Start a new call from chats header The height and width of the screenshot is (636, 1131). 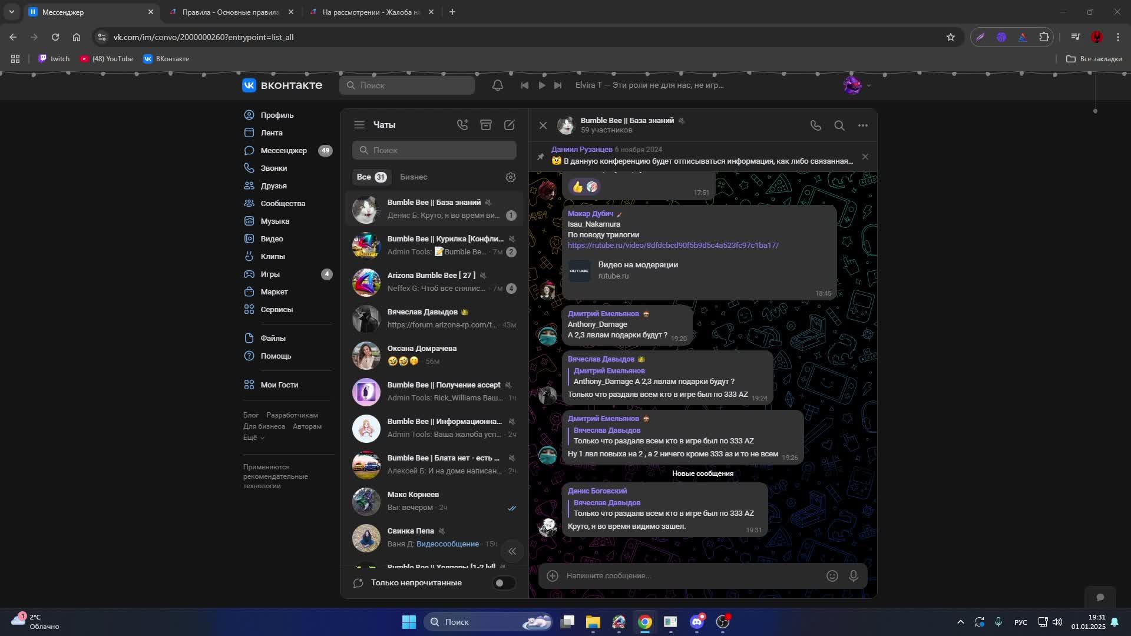(x=462, y=125)
